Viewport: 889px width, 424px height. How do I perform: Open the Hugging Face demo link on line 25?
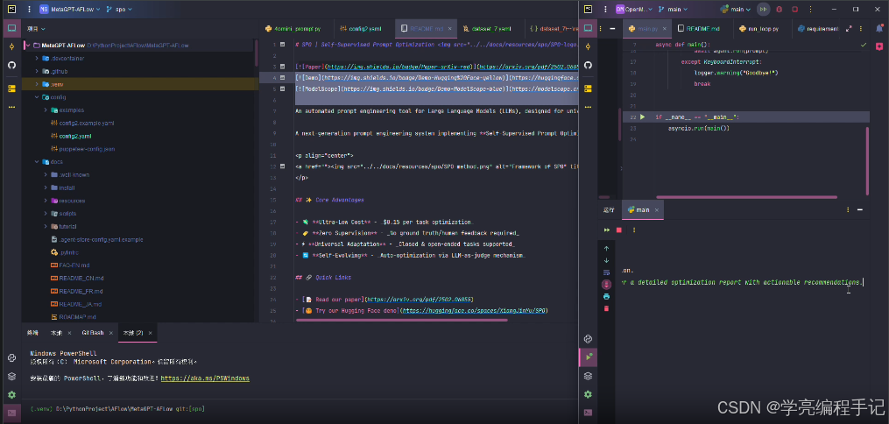click(x=474, y=311)
